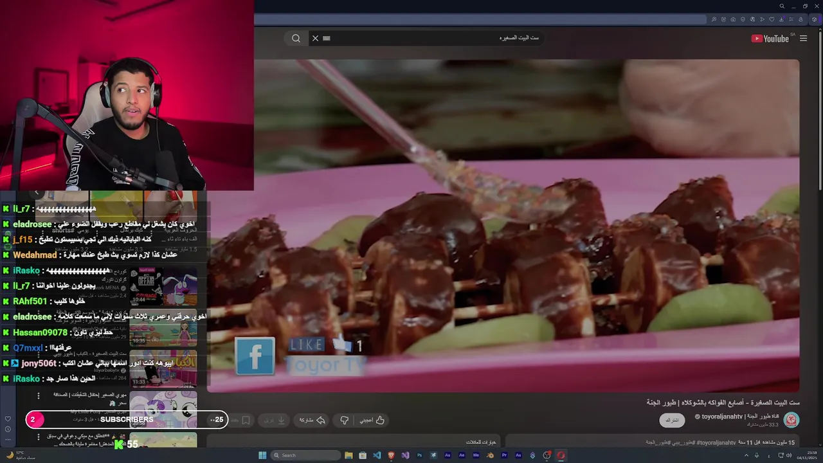Launch Photoshop from the taskbar
Image resolution: width=823 pixels, height=463 pixels.
[419, 455]
